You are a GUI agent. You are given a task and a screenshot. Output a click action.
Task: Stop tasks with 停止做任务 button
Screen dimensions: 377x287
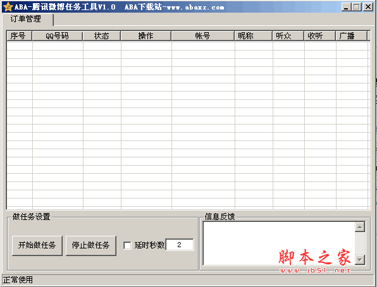[91, 245]
